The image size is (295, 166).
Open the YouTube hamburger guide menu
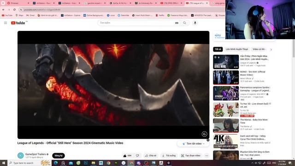pyautogui.click(x=6, y=23)
